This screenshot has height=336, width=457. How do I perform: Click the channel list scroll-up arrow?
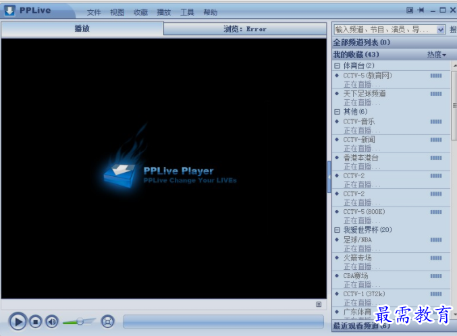coord(454,65)
